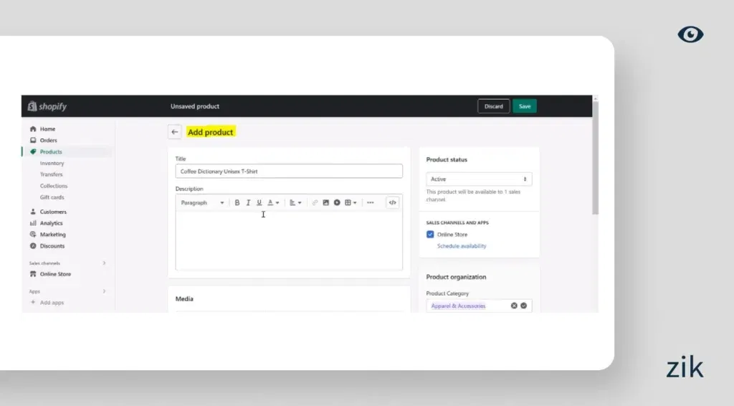Screen dimensions: 734x406
Task: Open the text alignment dropdown
Action: coord(295,203)
